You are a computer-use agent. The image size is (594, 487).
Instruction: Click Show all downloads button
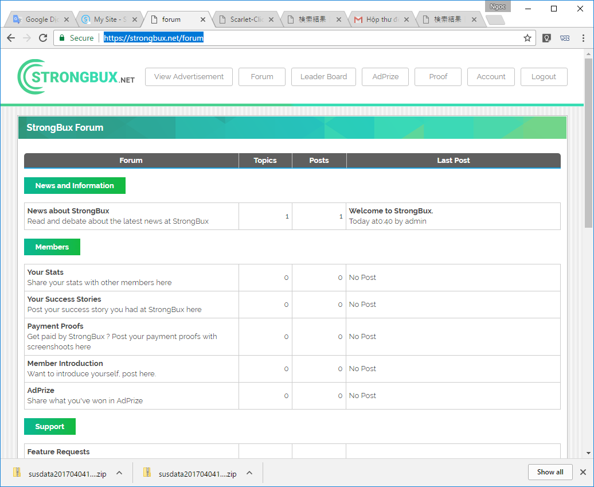[550, 472]
